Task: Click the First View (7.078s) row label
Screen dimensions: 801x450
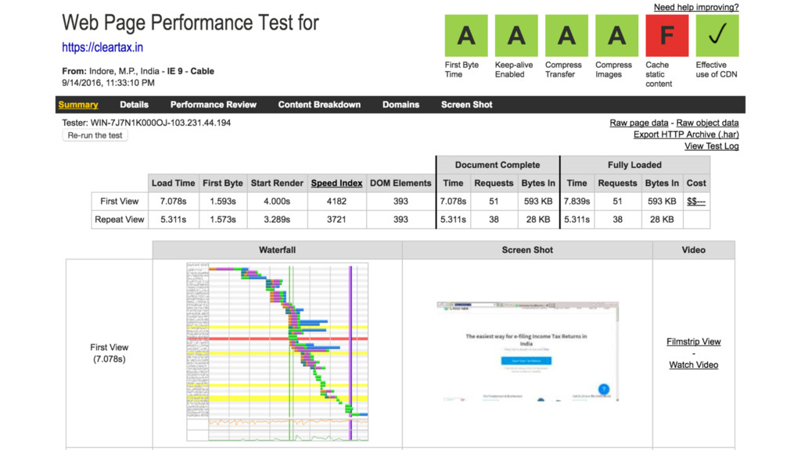Action: tap(110, 353)
